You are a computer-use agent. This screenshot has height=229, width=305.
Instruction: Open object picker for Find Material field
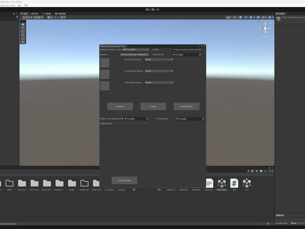pyautogui.click(x=203, y=119)
